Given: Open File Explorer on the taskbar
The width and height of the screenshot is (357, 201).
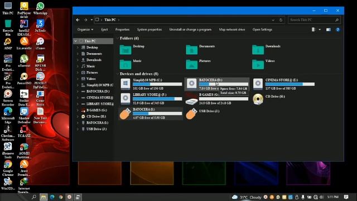Looking at the screenshot, I should pyautogui.click(x=44, y=197).
